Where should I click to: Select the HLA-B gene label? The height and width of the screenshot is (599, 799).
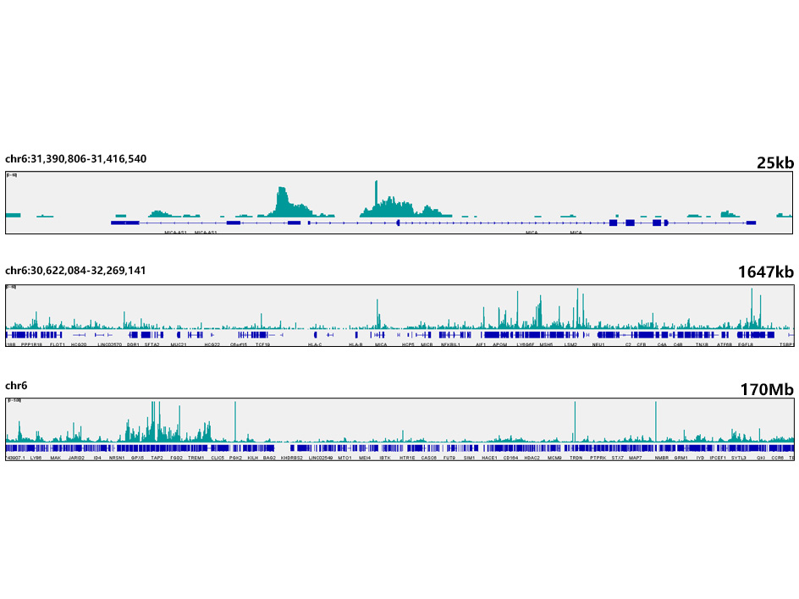coord(355,345)
